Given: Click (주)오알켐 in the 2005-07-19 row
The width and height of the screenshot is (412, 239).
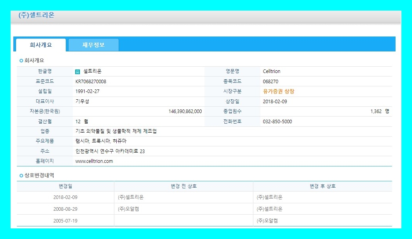Looking at the screenshot, I should (x=267, y=221).
